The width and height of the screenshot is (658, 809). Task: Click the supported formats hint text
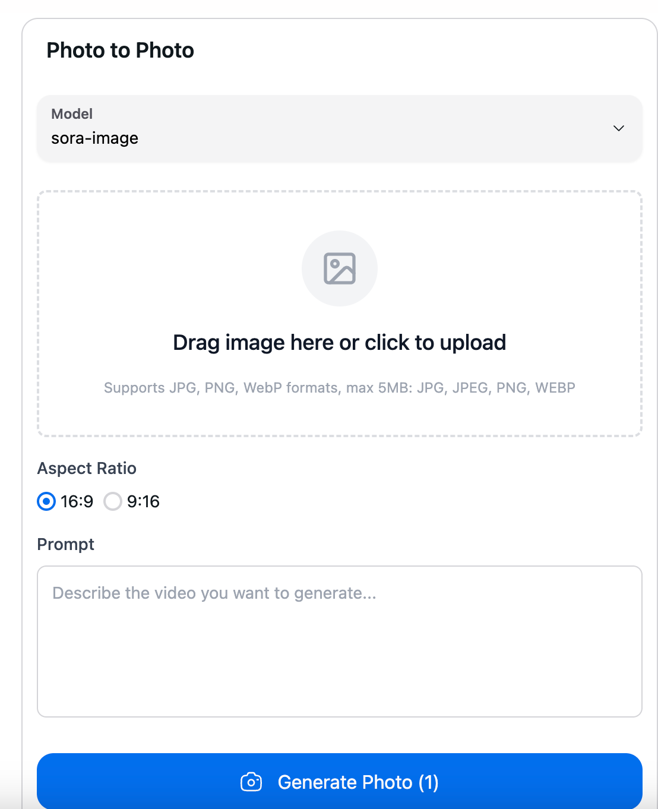(340, 388)
